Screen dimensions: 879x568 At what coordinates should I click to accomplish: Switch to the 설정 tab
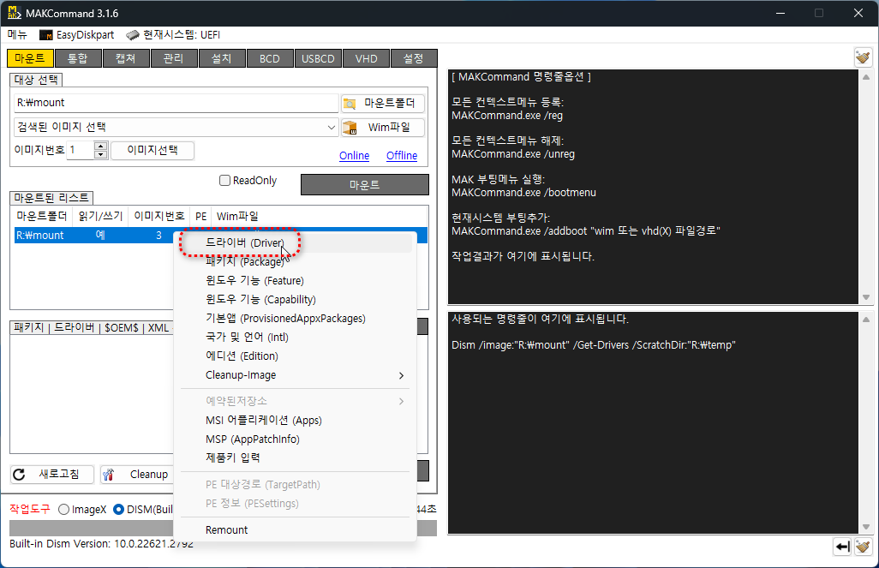pyautogui.click(x=414, y=58)
